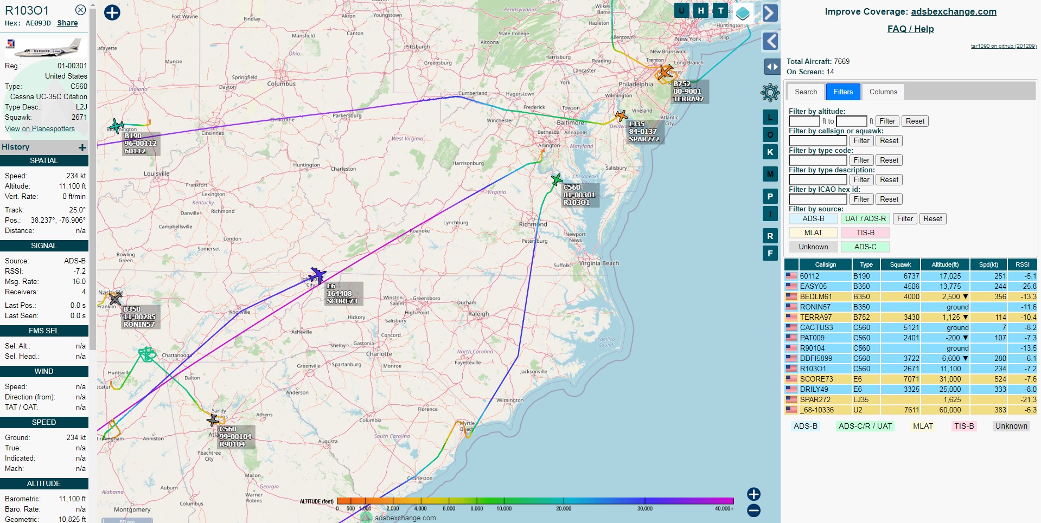Open adsbexchange.com coverage link
1041x523 pixels.
(953, 11)
